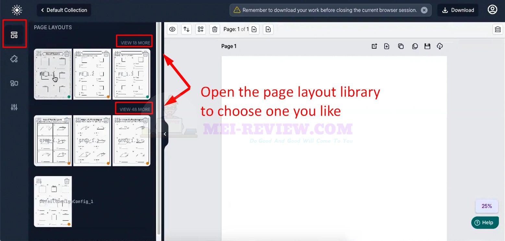Screen dimensions: 505x241
Task: Click the copy pages icon on Page 1
Action: 415,46
